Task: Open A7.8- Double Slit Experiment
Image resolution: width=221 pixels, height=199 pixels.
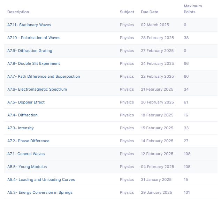Action: (x=33, y=63)
